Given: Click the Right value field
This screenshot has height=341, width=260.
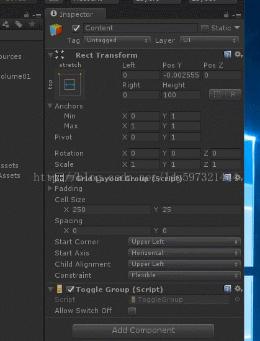Looking at the screenshot, I should click(x=140, y=95).
